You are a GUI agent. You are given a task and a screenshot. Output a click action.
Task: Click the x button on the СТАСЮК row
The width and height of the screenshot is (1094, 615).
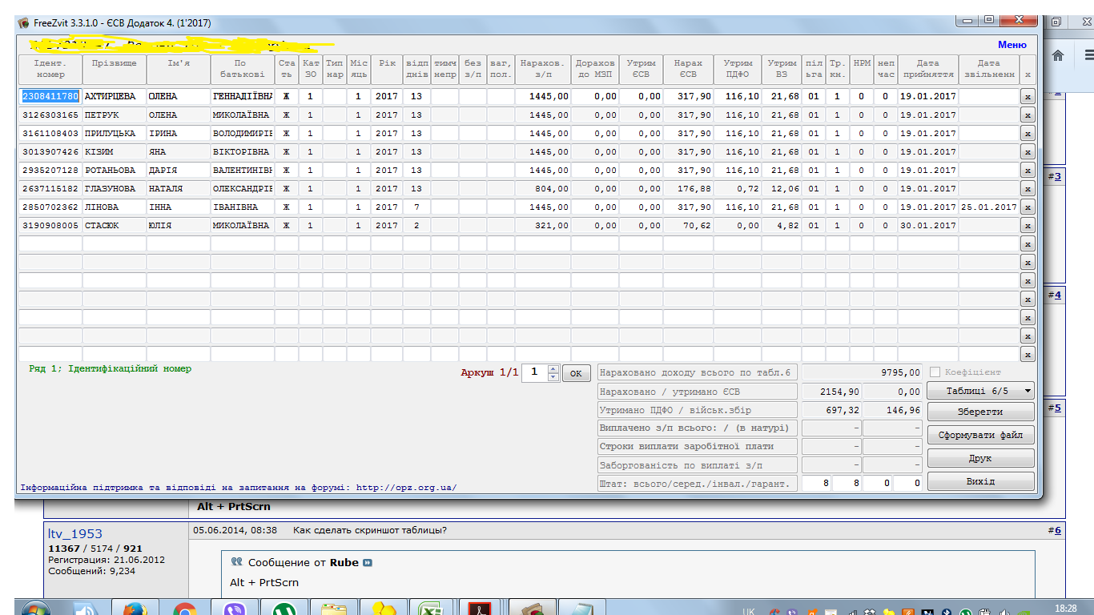pos(1028,226)
